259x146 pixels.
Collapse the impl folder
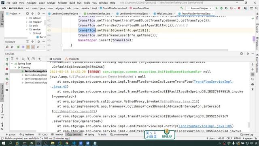tap(30, 33)
